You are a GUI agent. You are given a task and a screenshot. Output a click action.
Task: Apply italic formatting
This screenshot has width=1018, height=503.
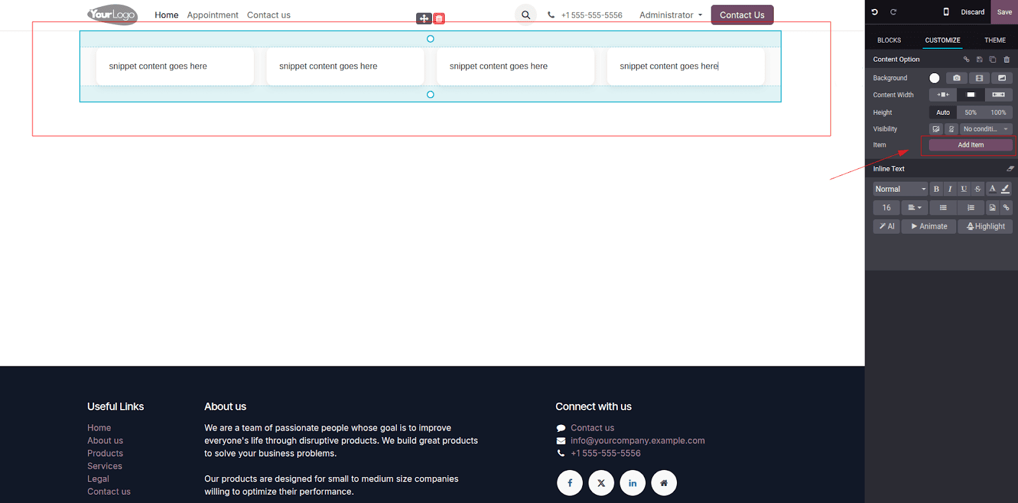click(x=950, y=189)
